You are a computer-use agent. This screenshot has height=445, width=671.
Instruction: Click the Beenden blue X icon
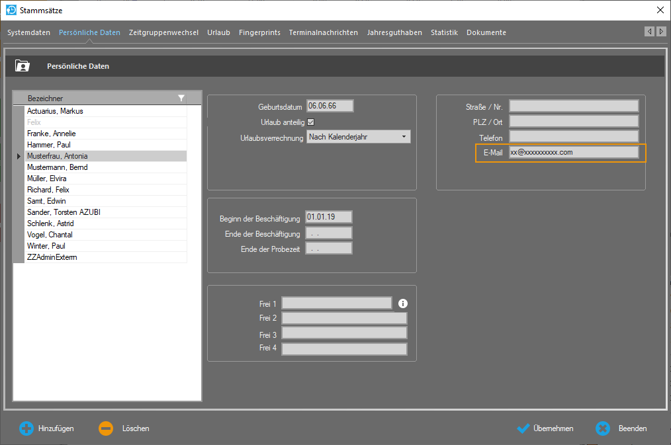click(x=602, y=428)
